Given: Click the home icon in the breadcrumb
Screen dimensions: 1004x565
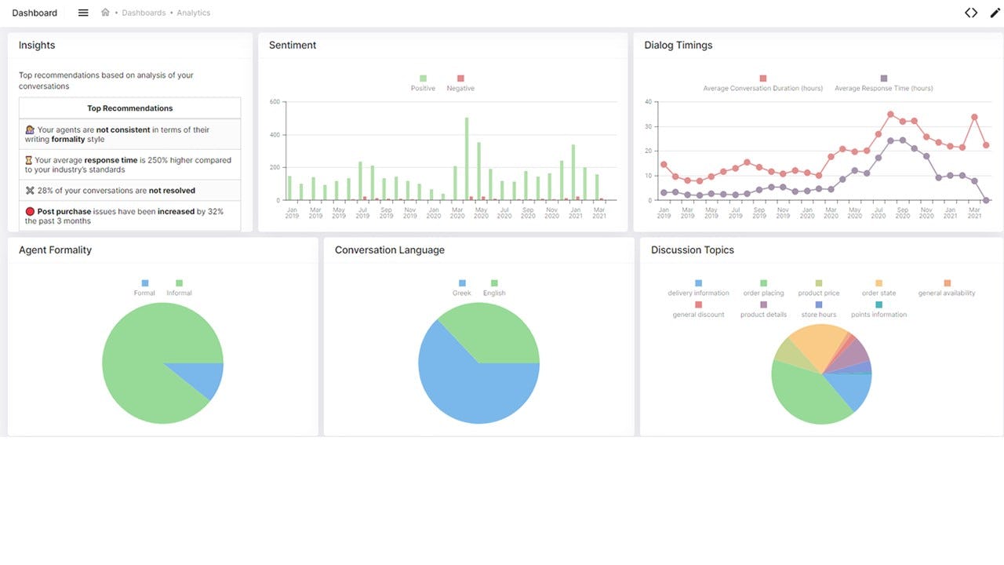Looking at the screenshot, I should pos(105,12).
